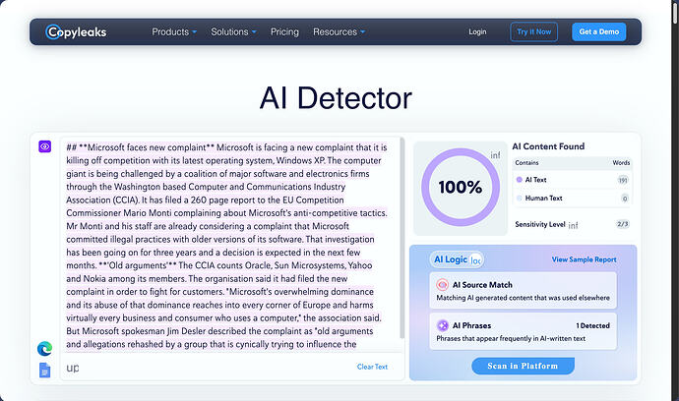Click Sensitivity Level info icon
This screenshot has height=401, width=679.
click(x=573, y=225)
